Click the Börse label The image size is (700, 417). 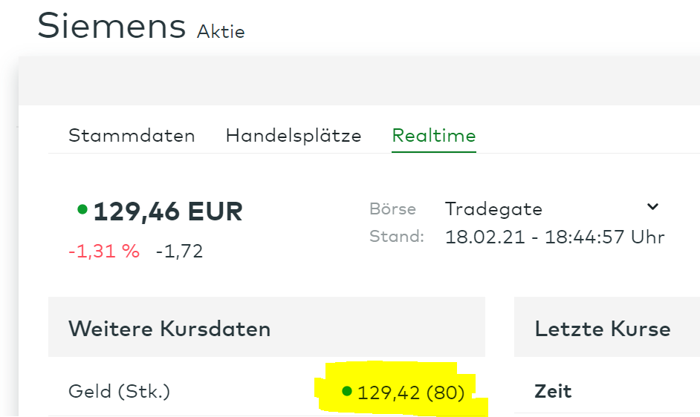392,209
